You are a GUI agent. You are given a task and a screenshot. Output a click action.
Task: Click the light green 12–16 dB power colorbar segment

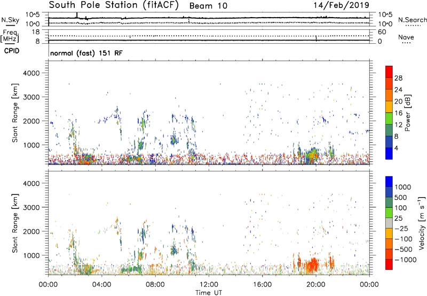click(389, 118)
